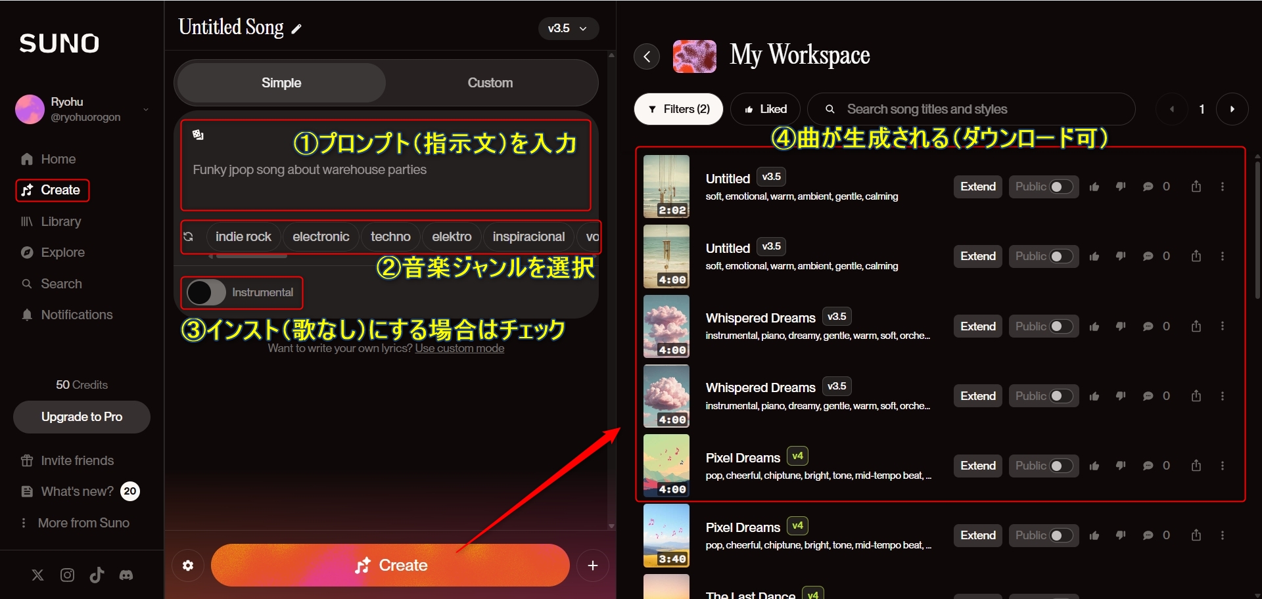Select the electronic genre chip
The height and width of the screenshot is (599, 1262).
point(321,236)
